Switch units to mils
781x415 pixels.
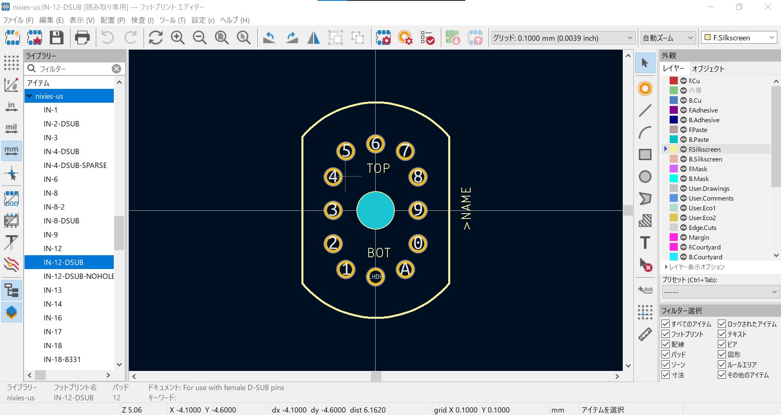[11, 129]
